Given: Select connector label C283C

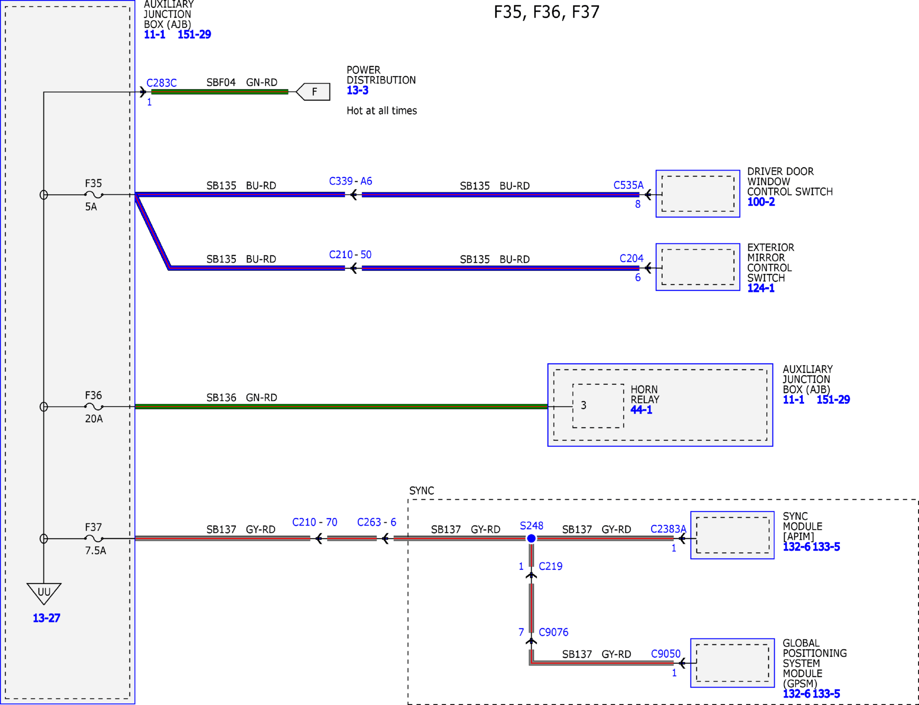Looking at the screenshot, I should [x=161, y=83].
